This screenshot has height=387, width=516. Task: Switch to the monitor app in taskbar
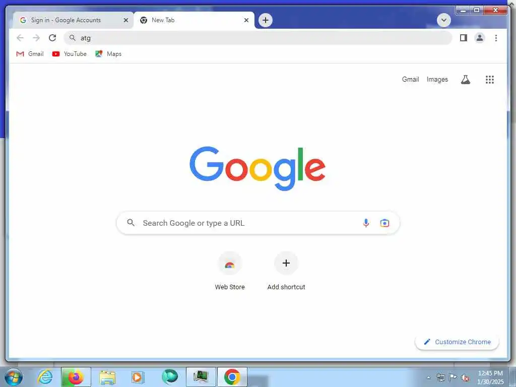[201, 377]
